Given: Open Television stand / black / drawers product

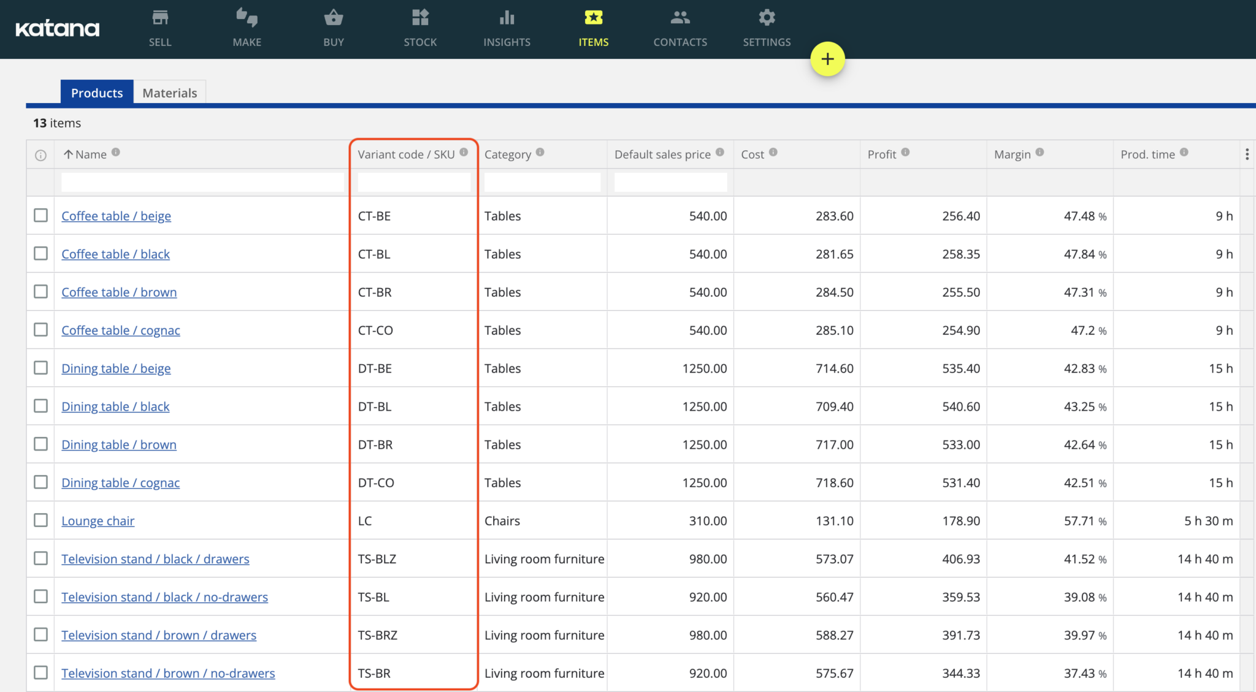Looking at the screenshot, I should [155, 558].
